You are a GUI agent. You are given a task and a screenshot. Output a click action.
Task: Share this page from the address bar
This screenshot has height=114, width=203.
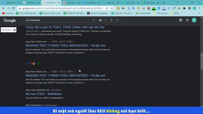[107, 8]
